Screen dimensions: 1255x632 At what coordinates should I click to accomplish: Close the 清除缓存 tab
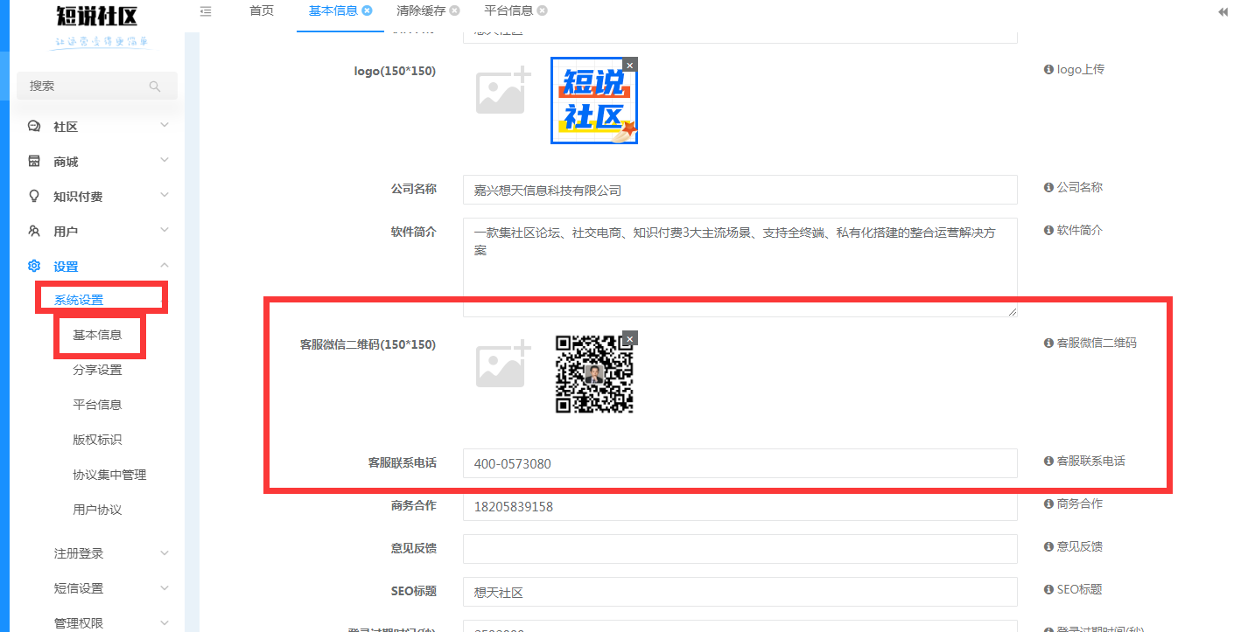point(454,11)
